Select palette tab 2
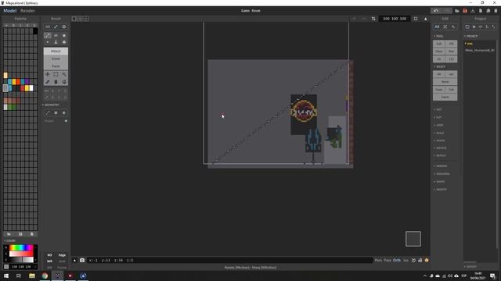501x281 pixels. click(27, 25)
